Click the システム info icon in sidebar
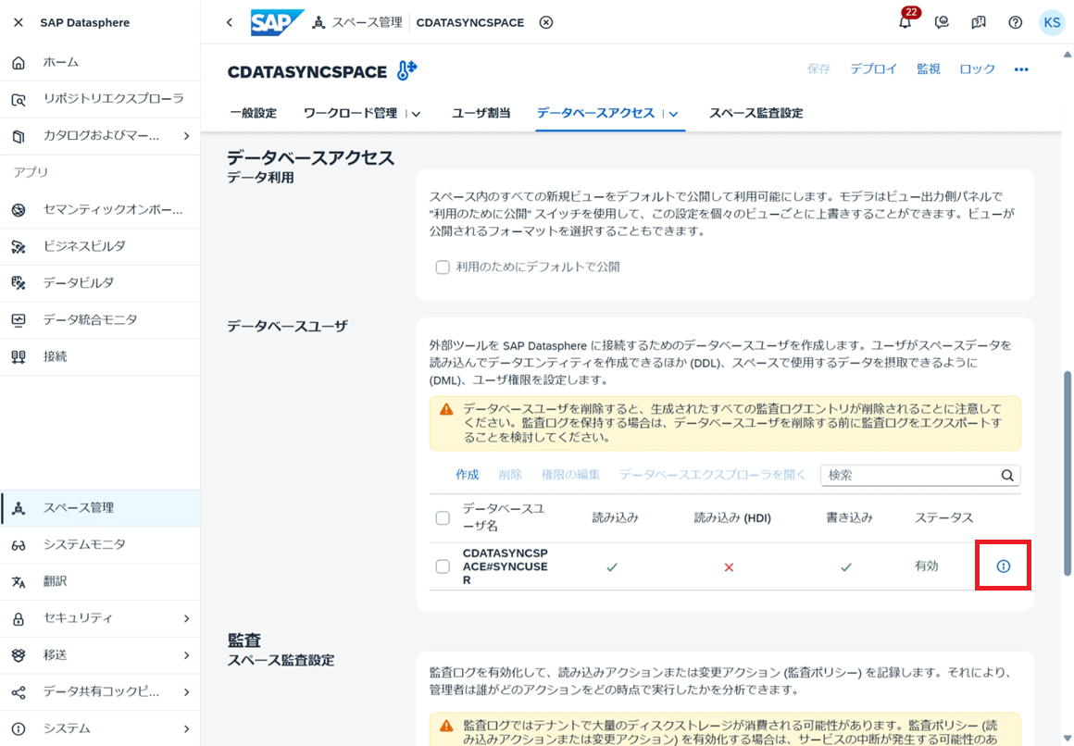This screenshot has width=1074, height=746. tap(19, 728)
